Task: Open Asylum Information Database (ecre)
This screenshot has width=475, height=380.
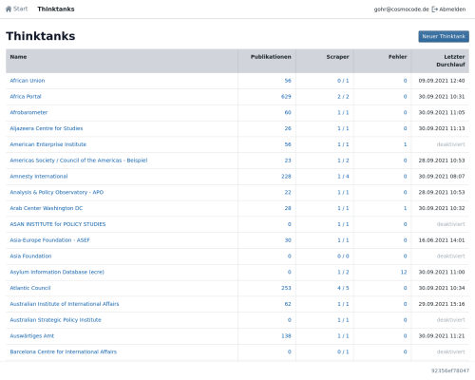Action: 57,272
